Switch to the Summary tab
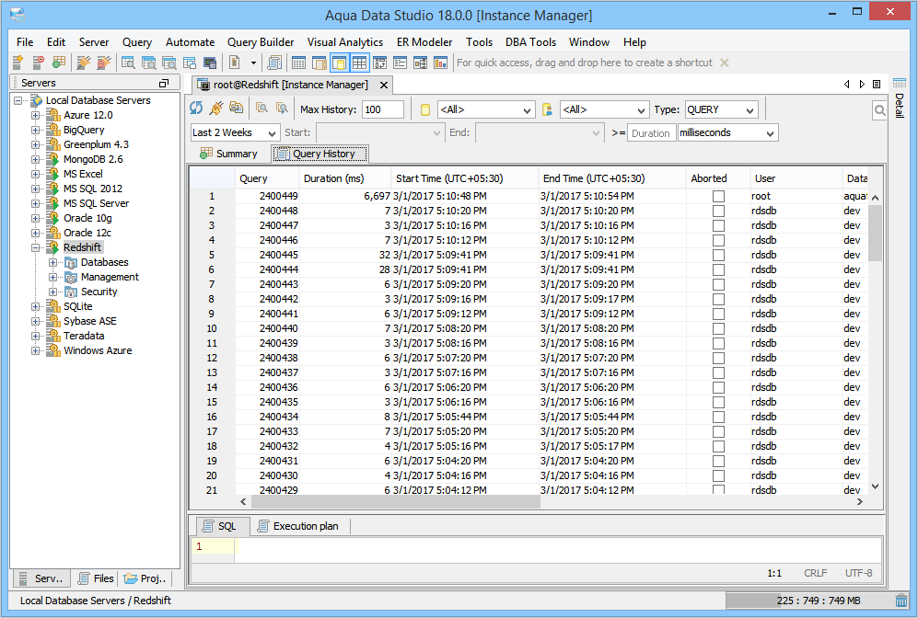The image size is (918, 618). point(229,154)
